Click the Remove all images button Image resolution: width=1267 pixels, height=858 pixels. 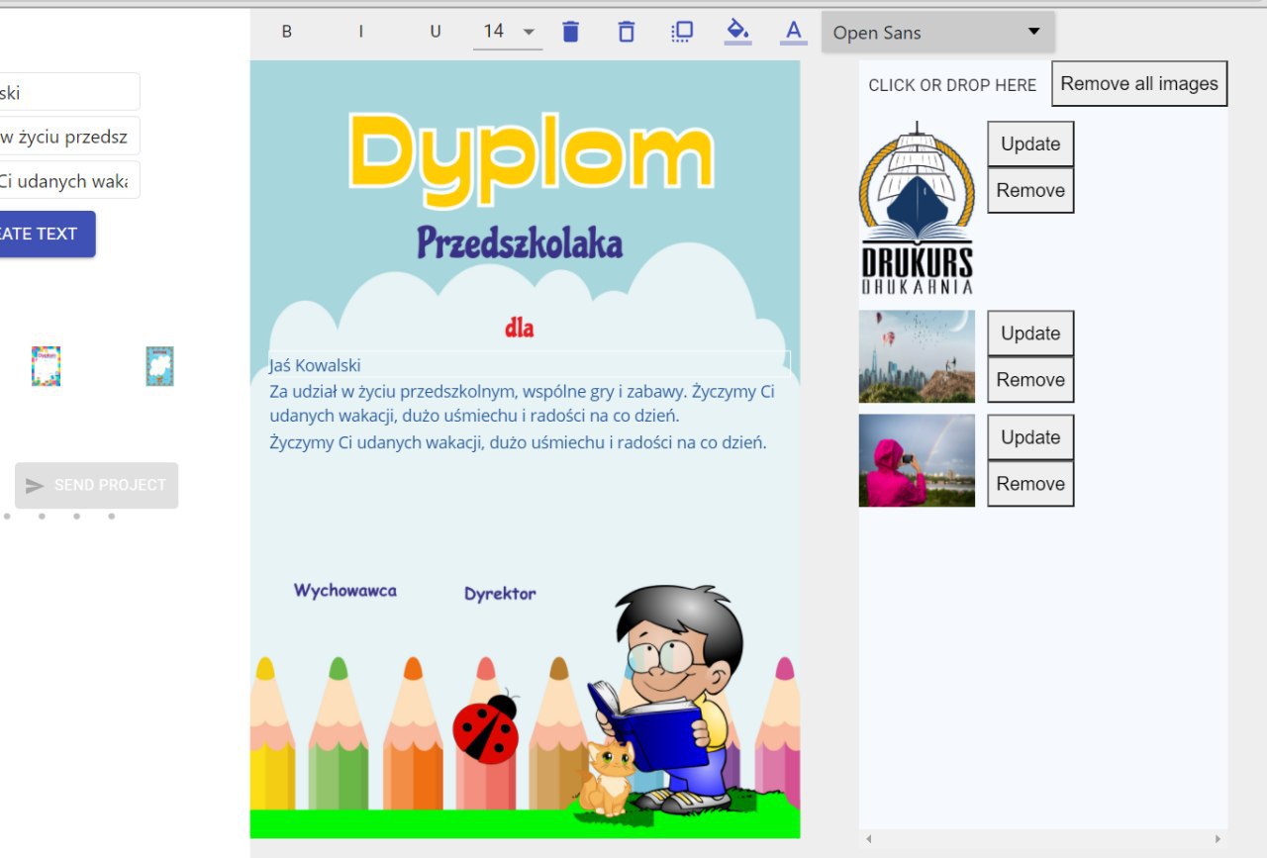(1139, 83)
